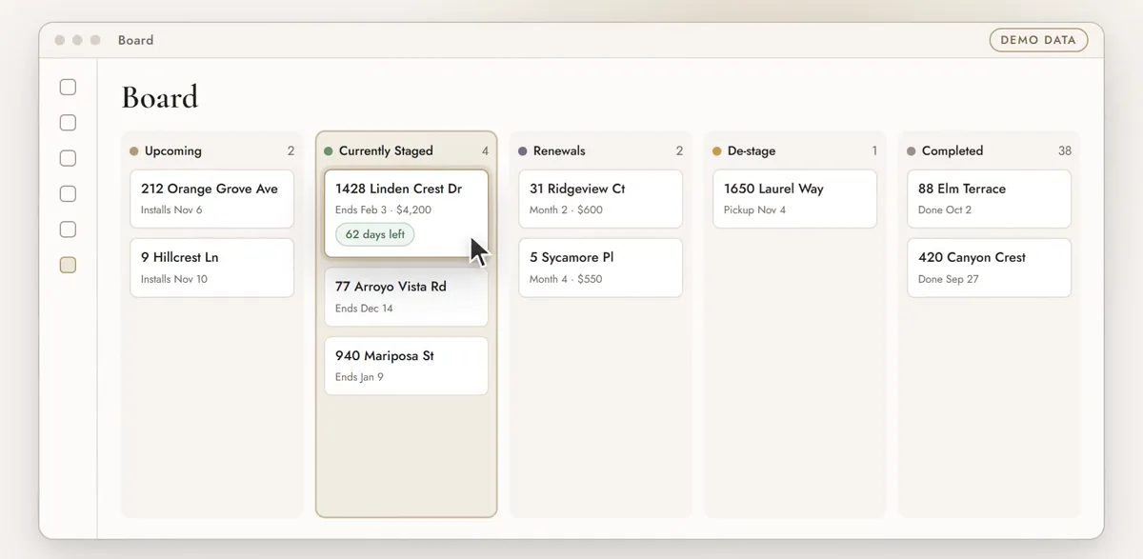Open the 31 Ridgeview Ct card
Viewport: 1143px width, 559px height.
tap(600, 199)
